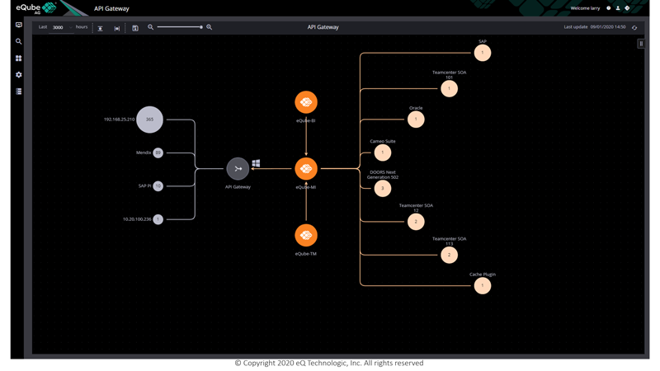Select the eQube-MI node
This screenshot has height=371, width=660.
pyautogui.click(x=306, y=169)
